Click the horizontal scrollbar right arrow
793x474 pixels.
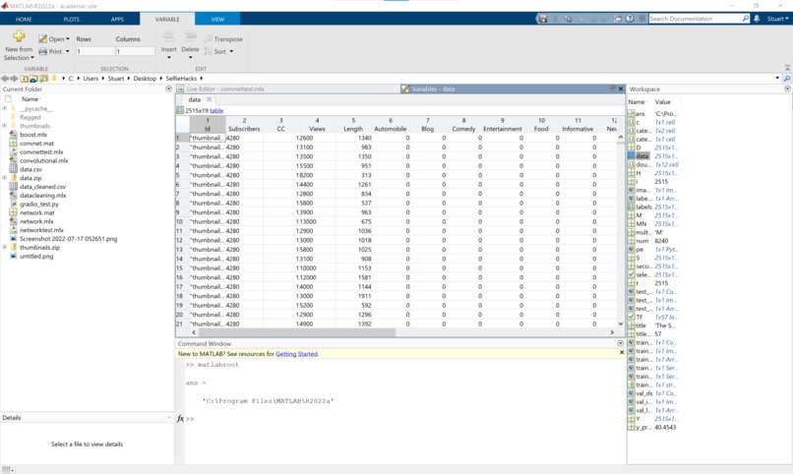coord(612,332)
